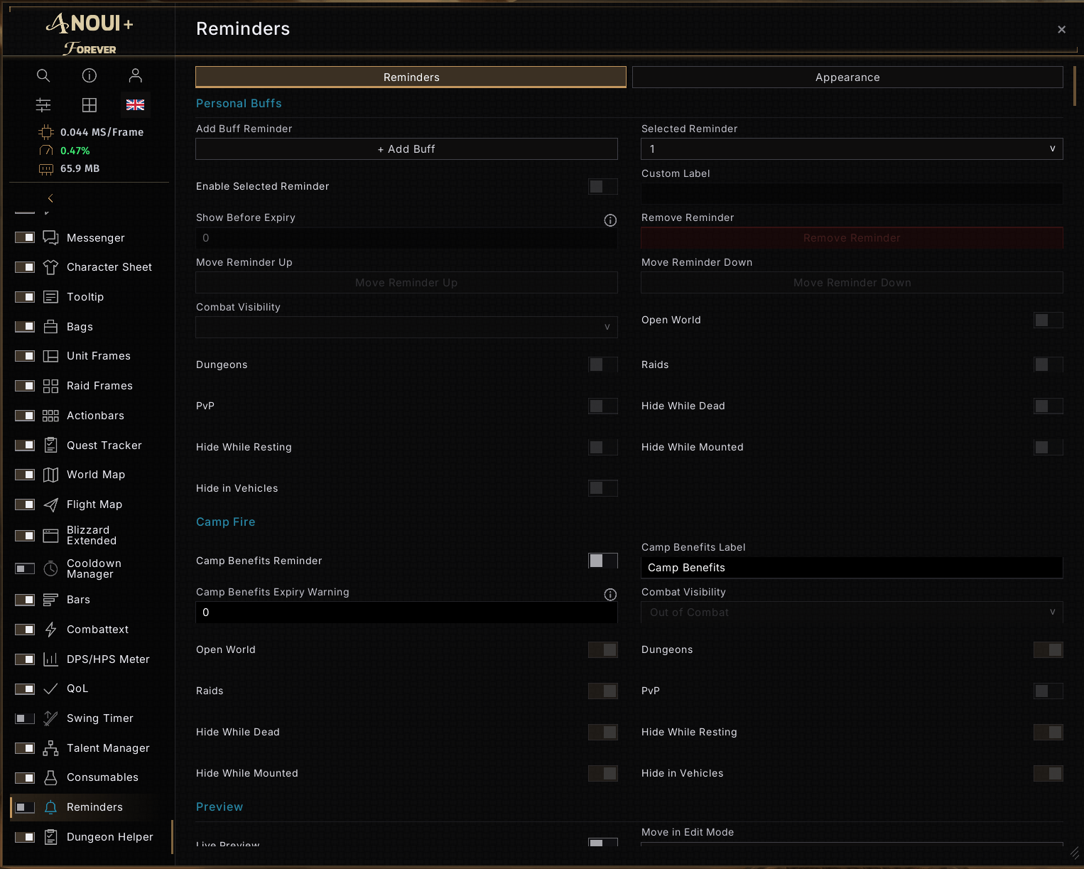Open the grid layout icon

90,105
